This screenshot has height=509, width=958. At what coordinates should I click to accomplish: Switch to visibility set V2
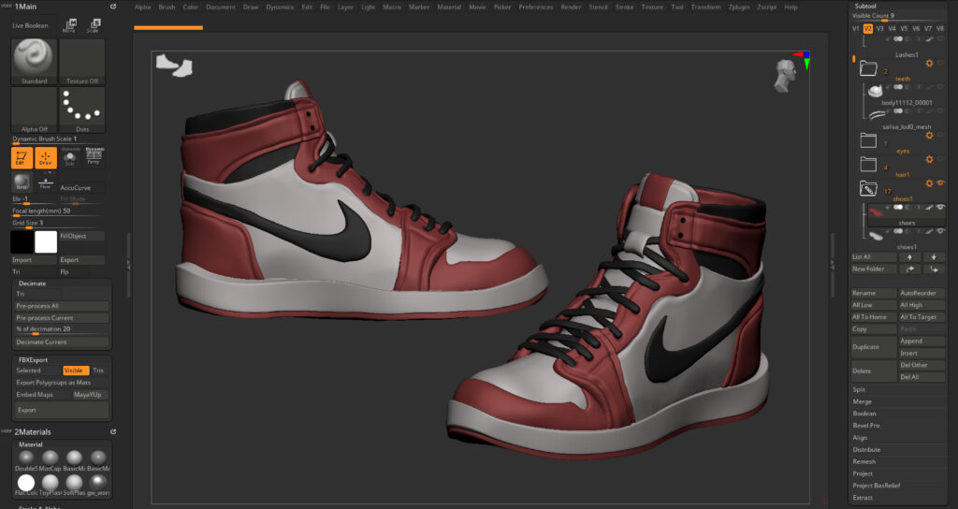(867, 29)
